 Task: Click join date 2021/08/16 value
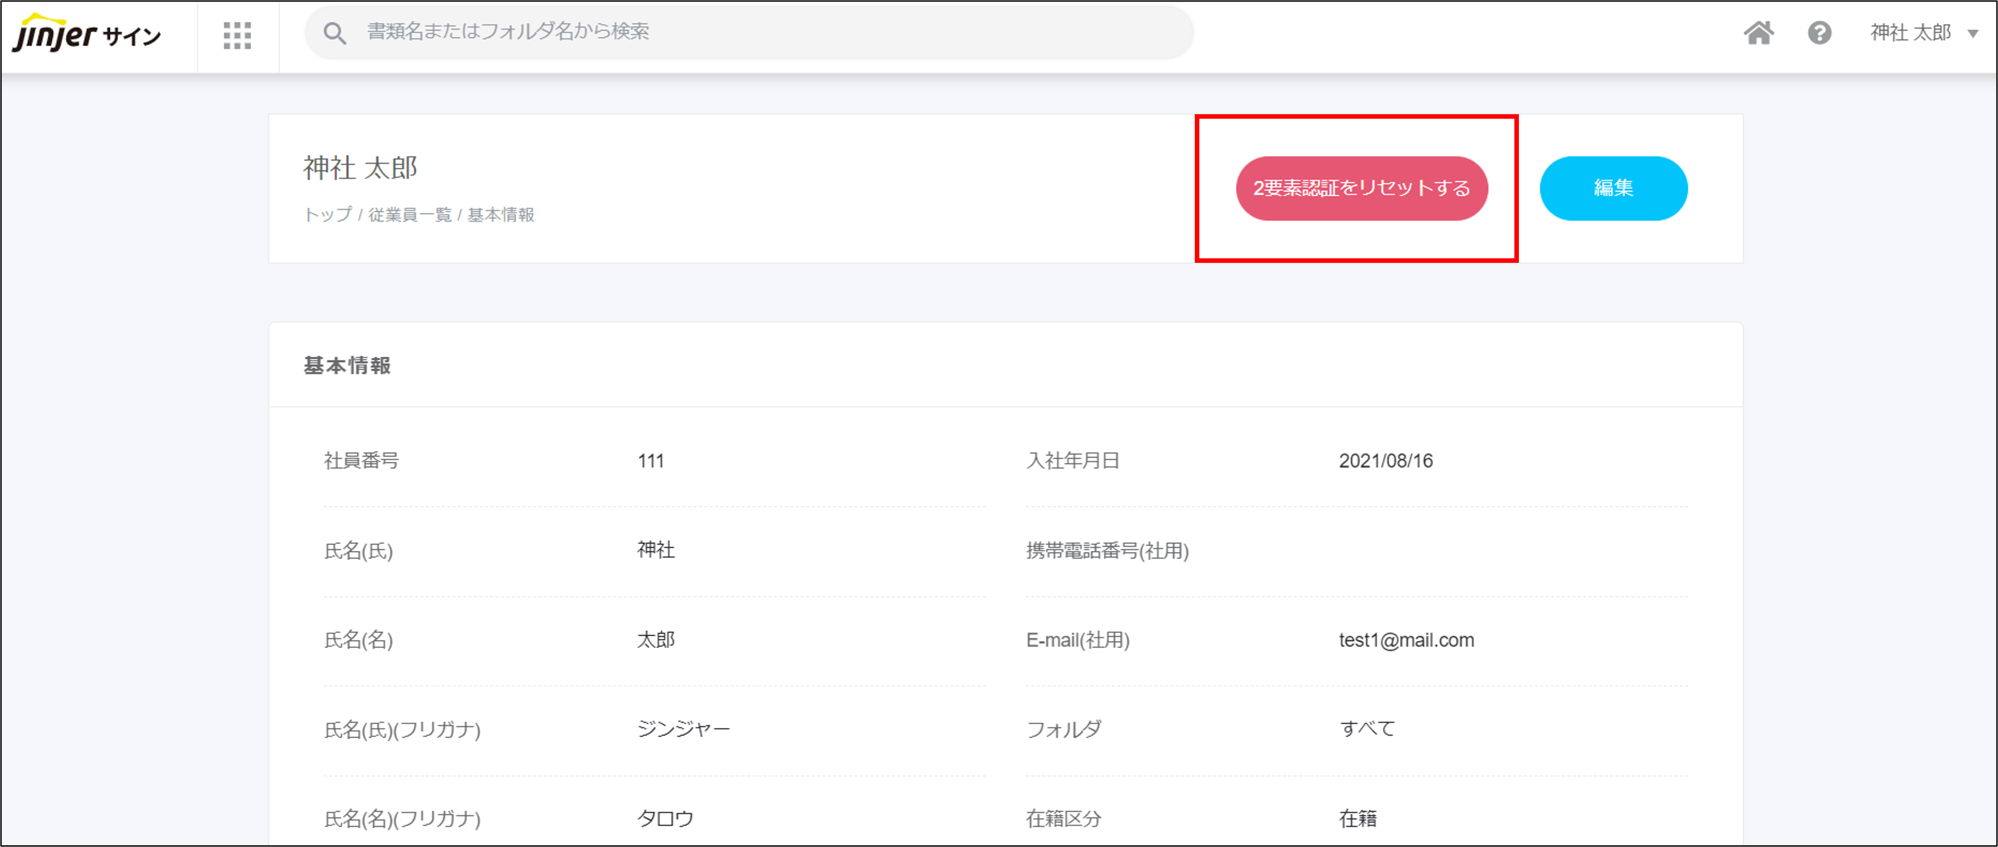1385,461
